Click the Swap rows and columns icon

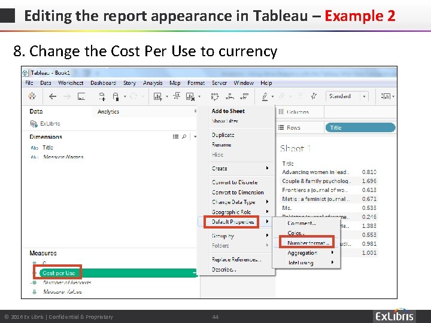click(x=215, y=96)
